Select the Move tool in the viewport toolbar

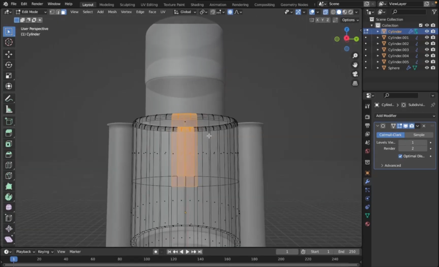tap(9, 54)
